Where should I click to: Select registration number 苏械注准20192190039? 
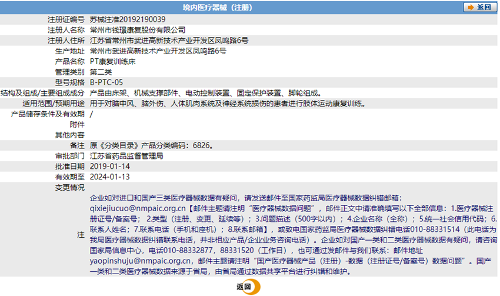[x=128, y=19]
